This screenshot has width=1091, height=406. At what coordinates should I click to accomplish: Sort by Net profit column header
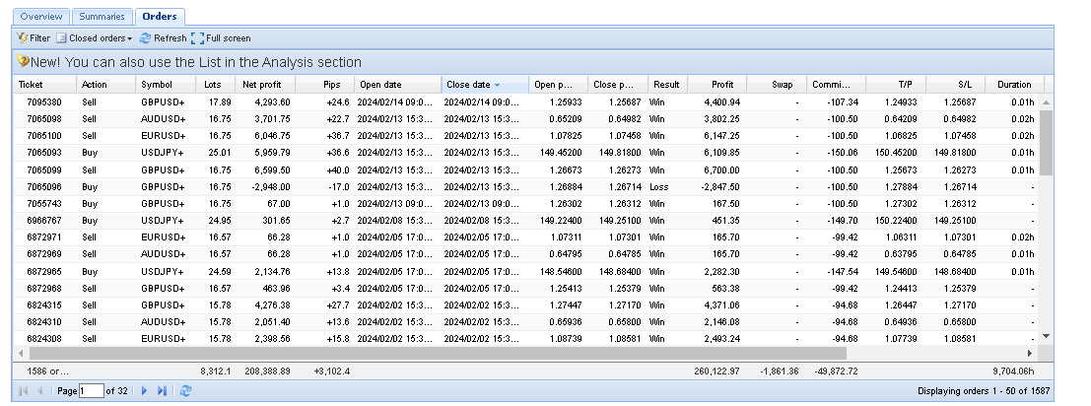click(x=264, y=85)
